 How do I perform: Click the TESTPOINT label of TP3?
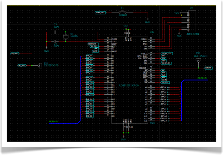click(x=51, y=65)
